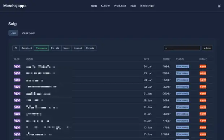Navigate to Kjøp
The height and width of the screenshot is (140, 224).
coord(133,6)
